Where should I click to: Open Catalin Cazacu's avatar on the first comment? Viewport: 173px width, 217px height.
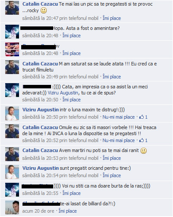12,8
